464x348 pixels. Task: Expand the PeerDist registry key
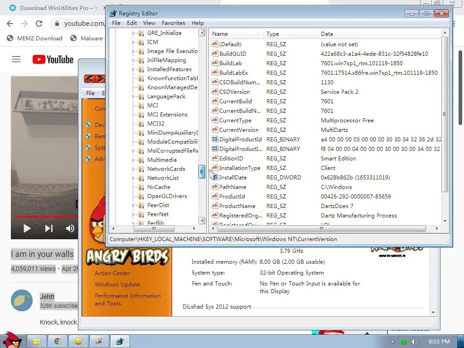133,205
